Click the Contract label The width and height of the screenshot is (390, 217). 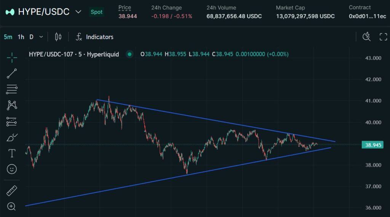(360, 8)
